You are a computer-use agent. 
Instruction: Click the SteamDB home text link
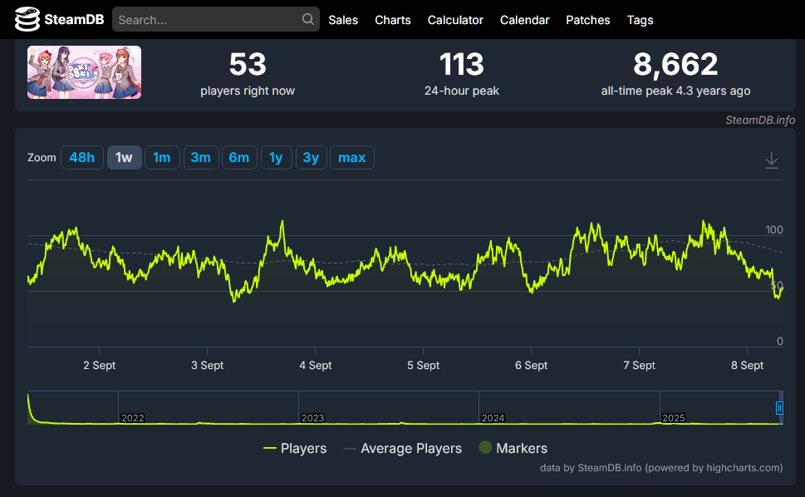(74, 19)
